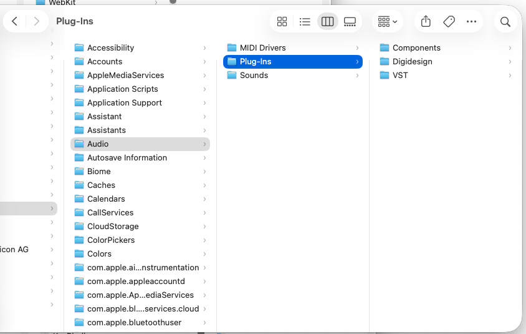Select the Calendars folder
Screen dimensions: 526x334
tap(140, 199)
